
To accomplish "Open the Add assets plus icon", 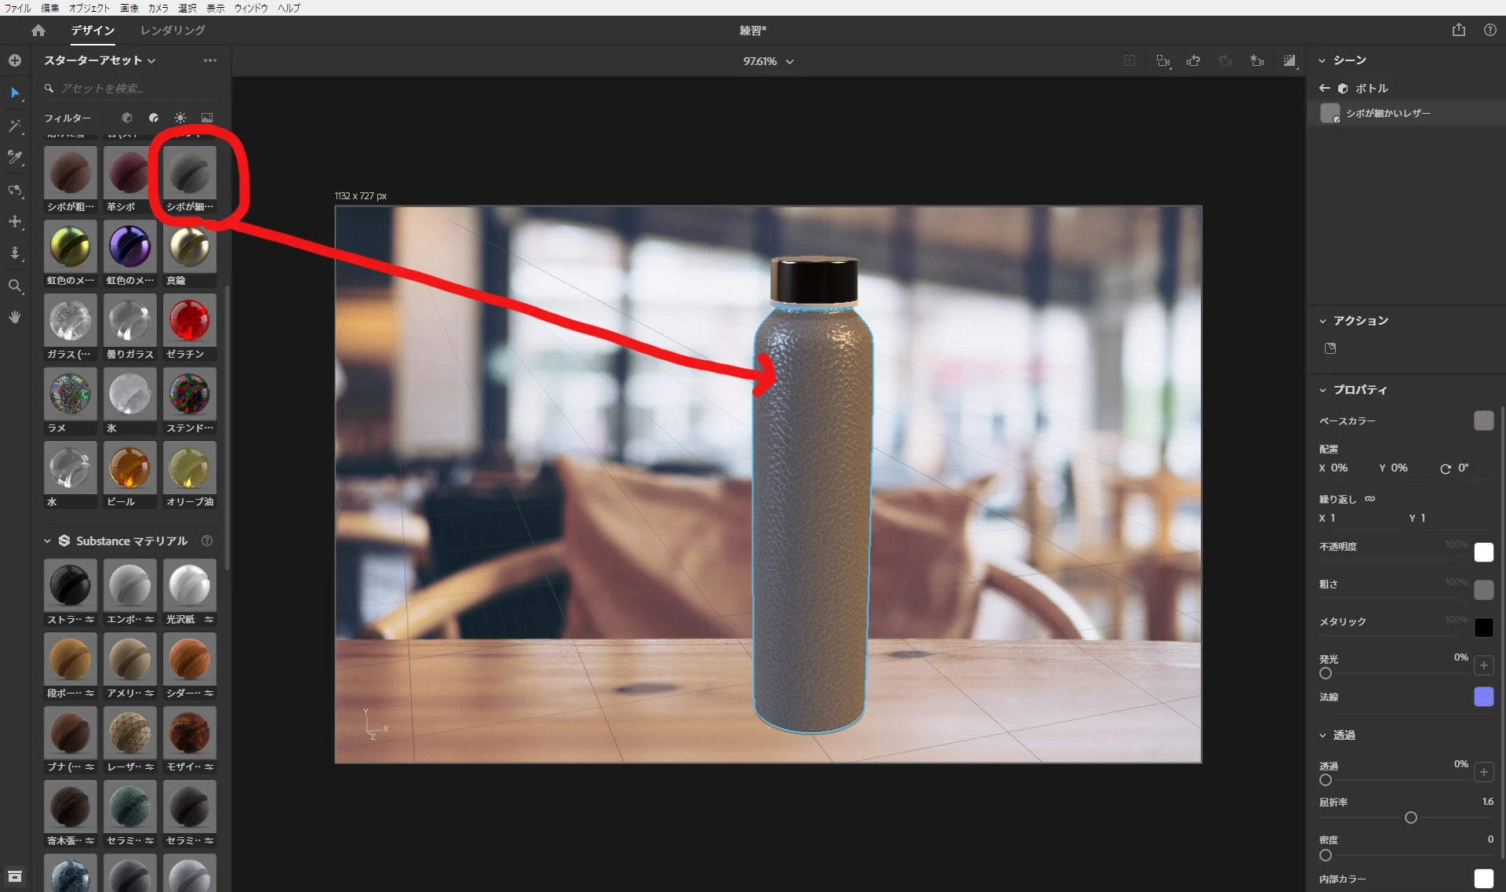I will point(15,60).
